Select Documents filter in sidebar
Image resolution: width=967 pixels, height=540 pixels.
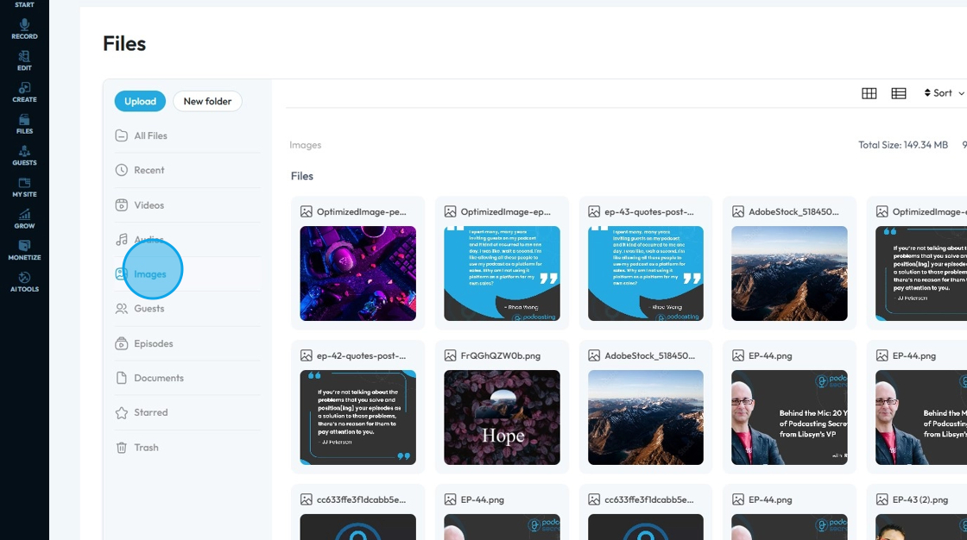187,378
